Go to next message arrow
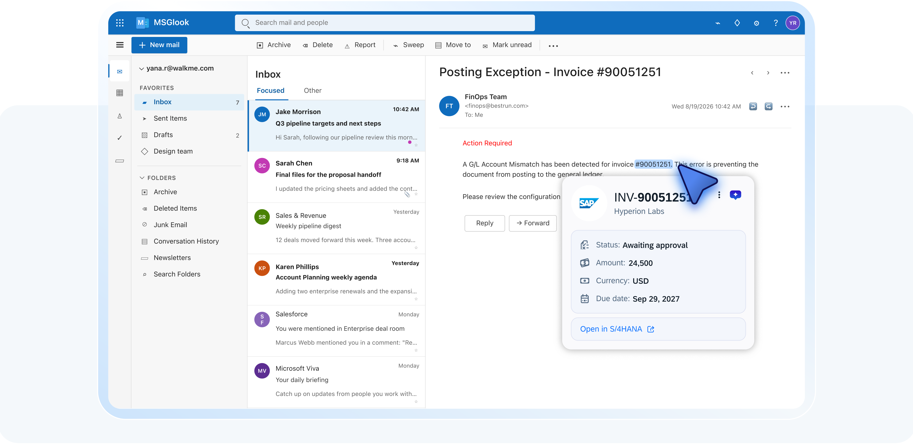Screen dimensions: 913x445 pyautogui.click(x=768, y=73)
